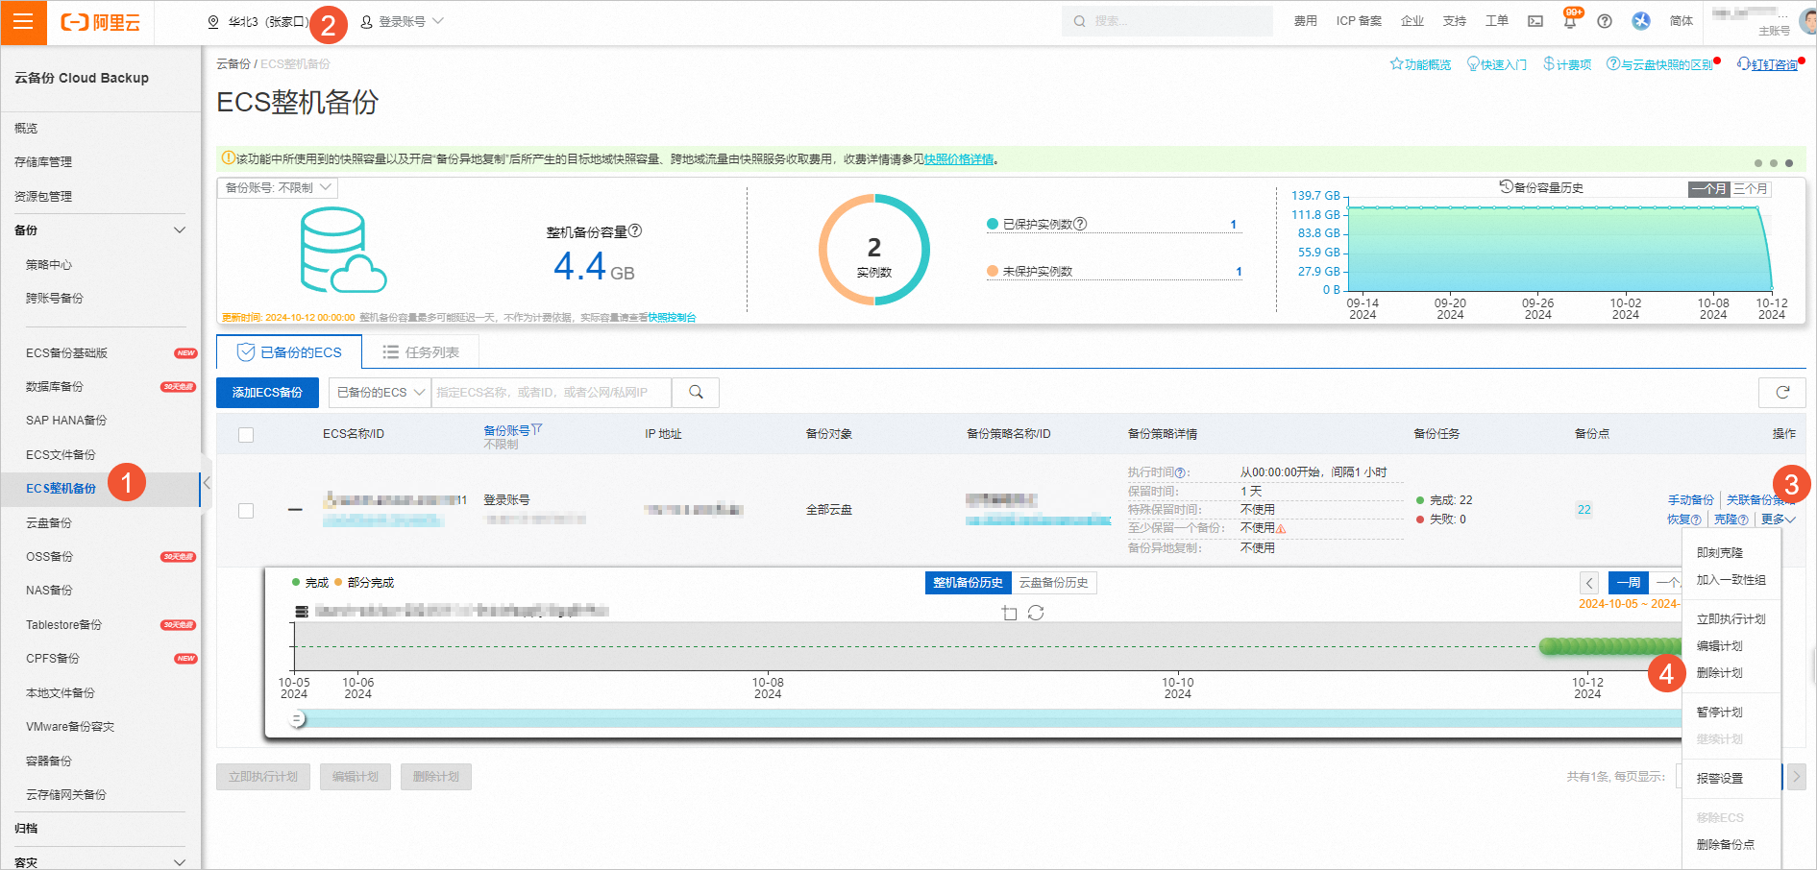
Task: Choose 删除计划 from dropdown menu
Action: (1719, 673)
